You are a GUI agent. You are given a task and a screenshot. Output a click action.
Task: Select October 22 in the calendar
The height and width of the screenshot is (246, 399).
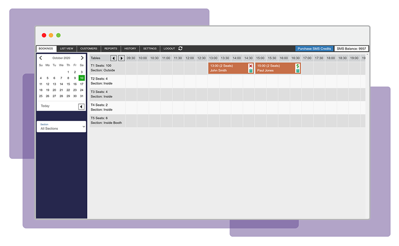pos(68,90)
